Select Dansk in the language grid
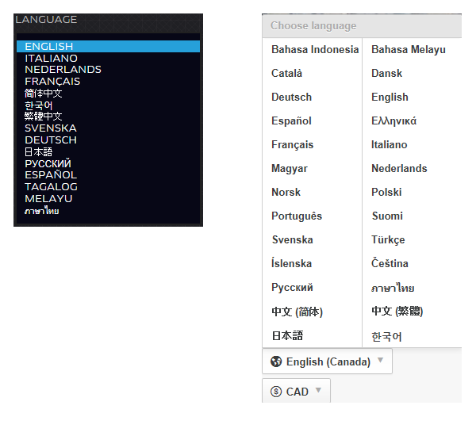476x436 pixels. pyautogui.click(x=386, y=73)
